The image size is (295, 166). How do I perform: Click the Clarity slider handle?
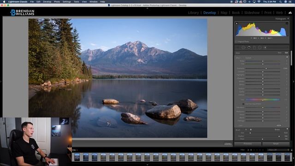pos(263,92)
